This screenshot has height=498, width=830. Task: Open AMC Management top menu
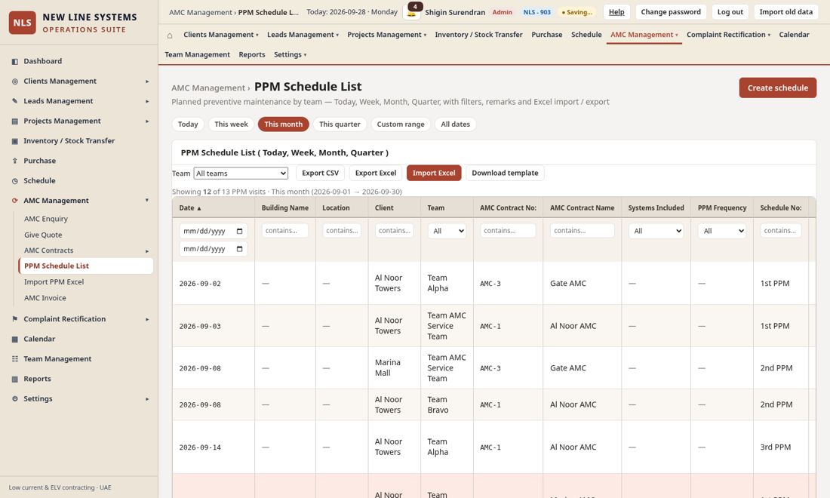pos(644,35)
